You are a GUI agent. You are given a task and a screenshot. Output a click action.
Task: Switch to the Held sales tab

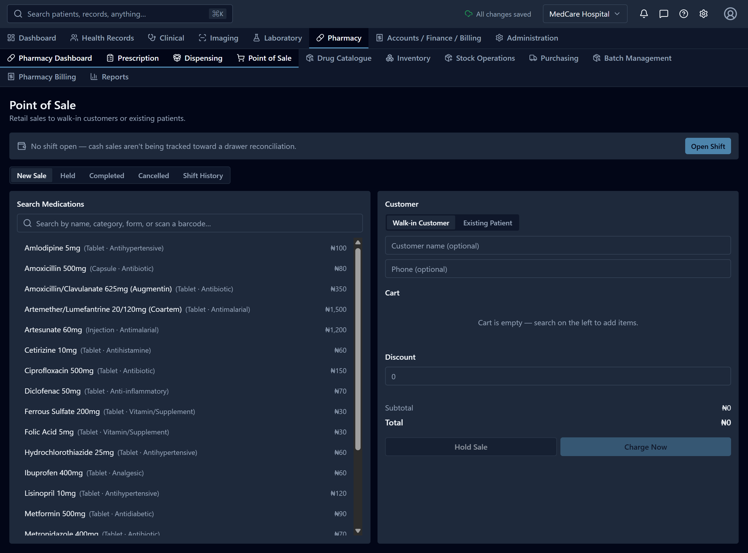(68, 175)
